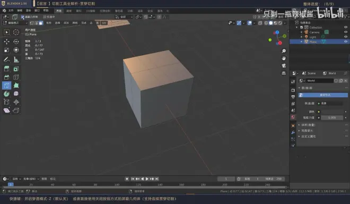
Task: Select the Shrink/Fatten tool
Action: tap(16, 102)
